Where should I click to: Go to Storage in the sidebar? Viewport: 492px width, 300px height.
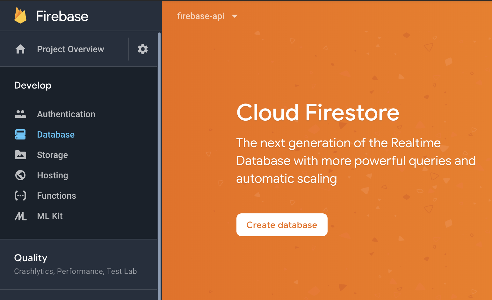tap(52, 155)
